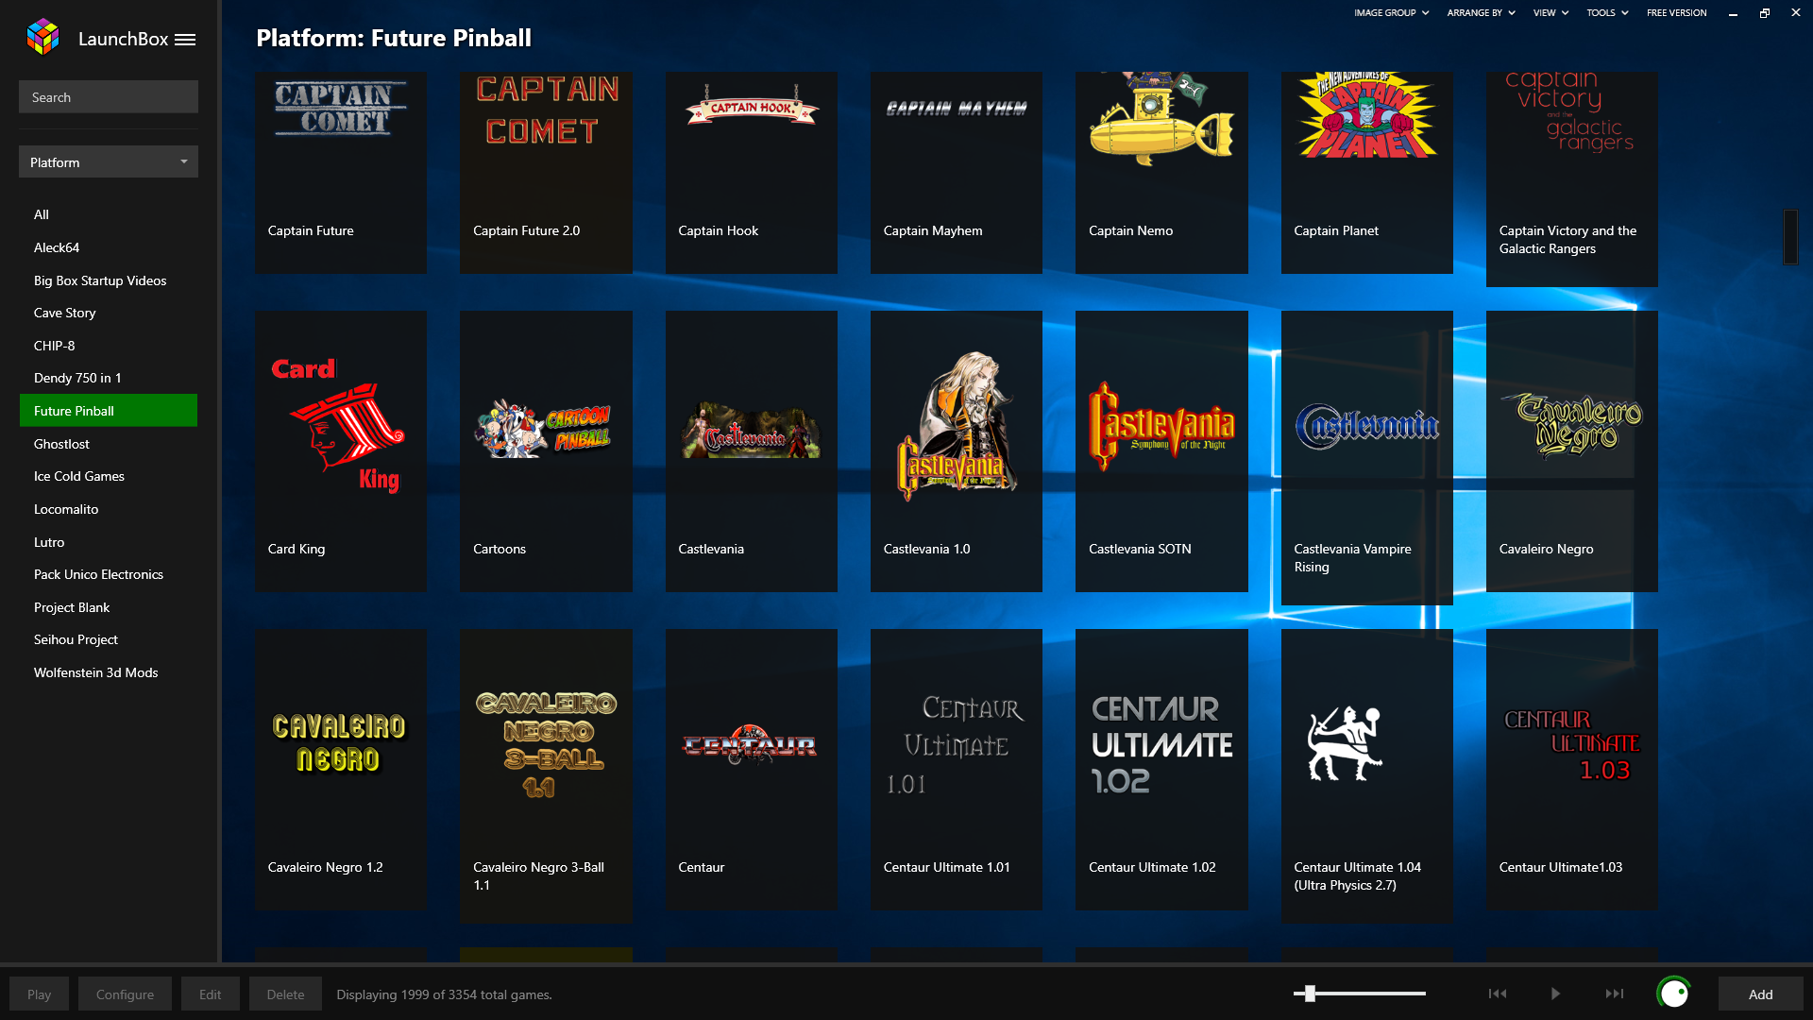Click the vertical scrollbar thumb
The width and height of the screenshot is (1813, 1020).
point(1790,237)
